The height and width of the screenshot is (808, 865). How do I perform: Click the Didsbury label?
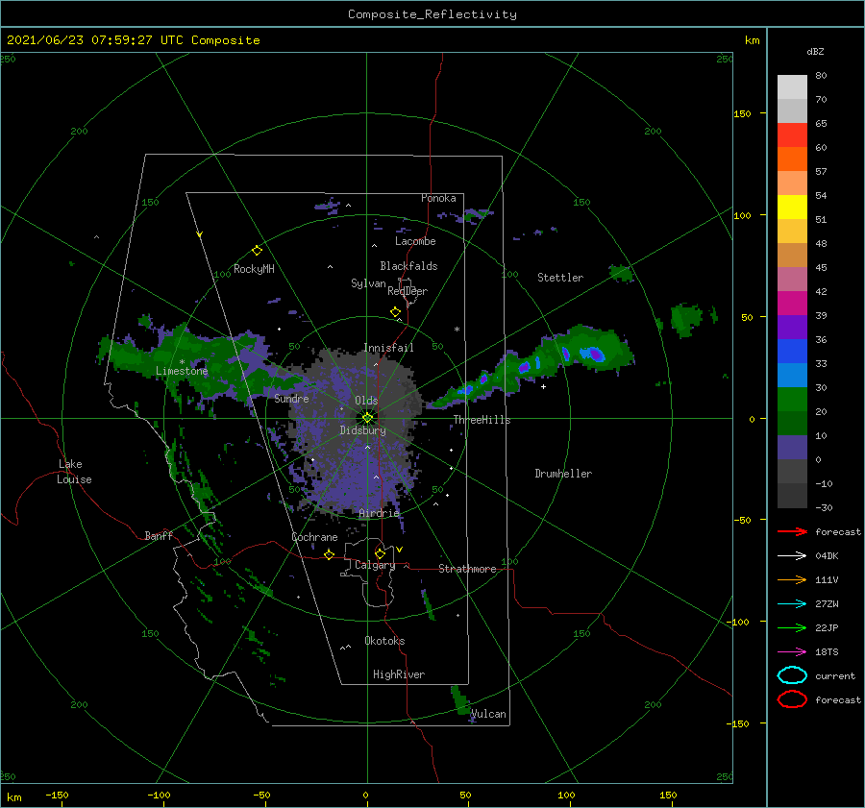(x=363, y=430)
